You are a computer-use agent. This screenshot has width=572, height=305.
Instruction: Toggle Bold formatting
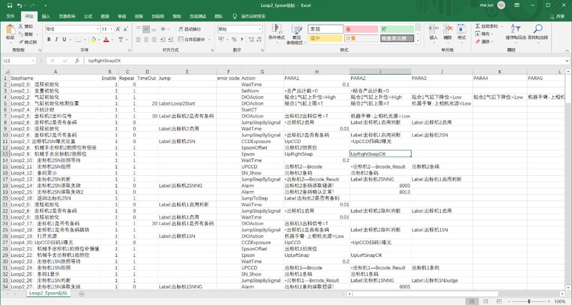point(49,40)
